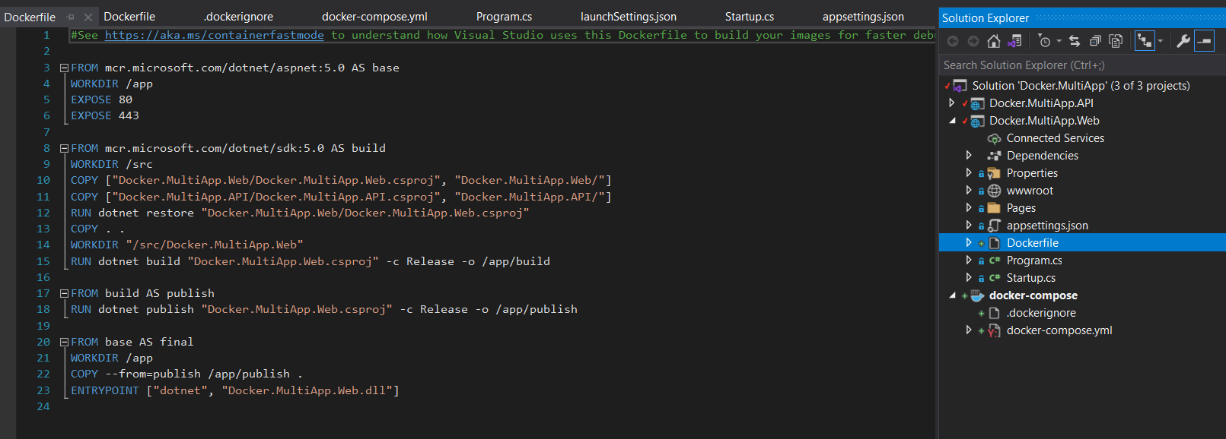The height and width of the screenshot is (439, 1226).
Task: Open the file nesting dropdown arrow
Action: tap(1160, 41)
